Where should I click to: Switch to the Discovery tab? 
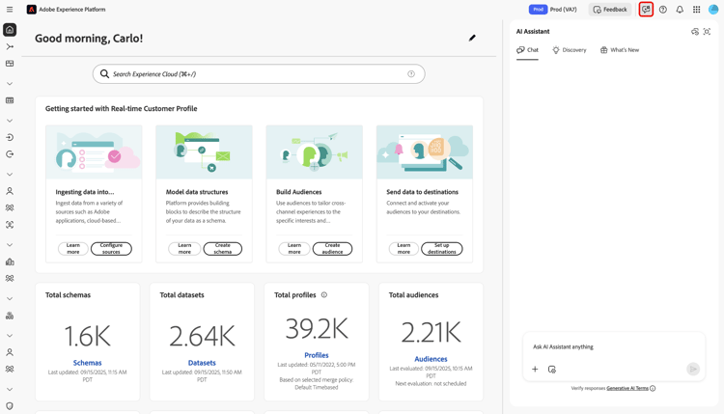click(569, 50)
